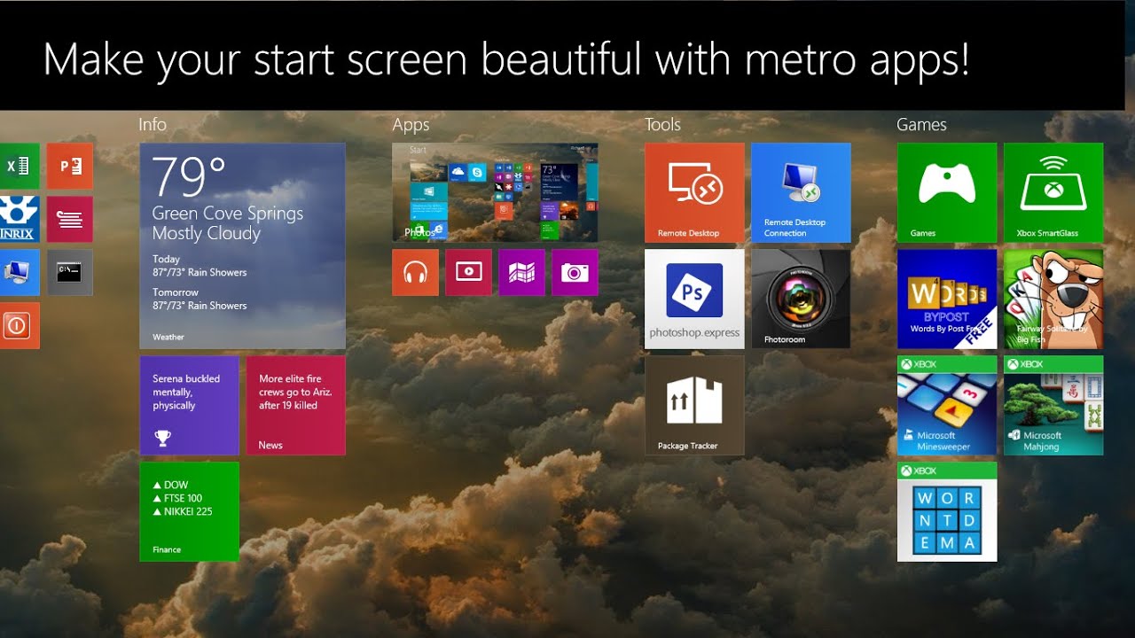Open the purple Maps tile
Screen dimensions: 1135x638
(x=521, y=272)
